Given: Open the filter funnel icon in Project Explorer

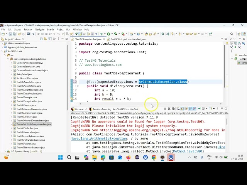Looking at the screenshot, I should click(x=49, y=39).
